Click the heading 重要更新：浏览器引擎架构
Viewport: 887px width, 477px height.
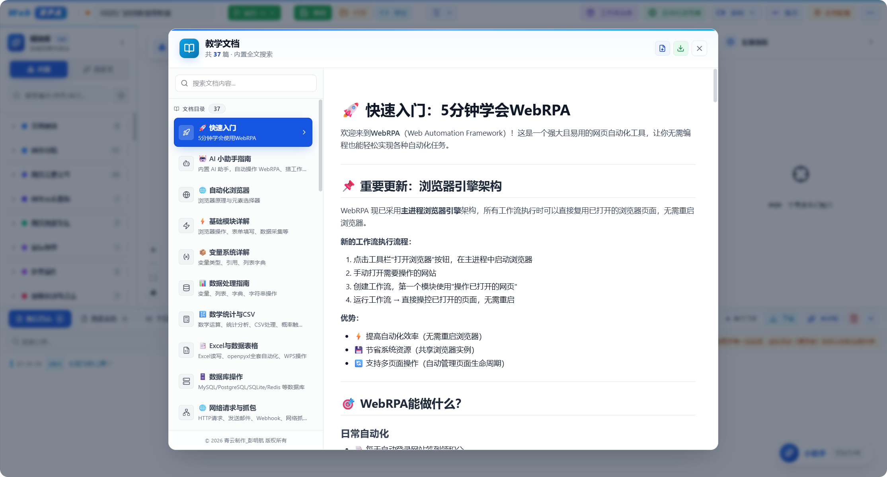422,186
